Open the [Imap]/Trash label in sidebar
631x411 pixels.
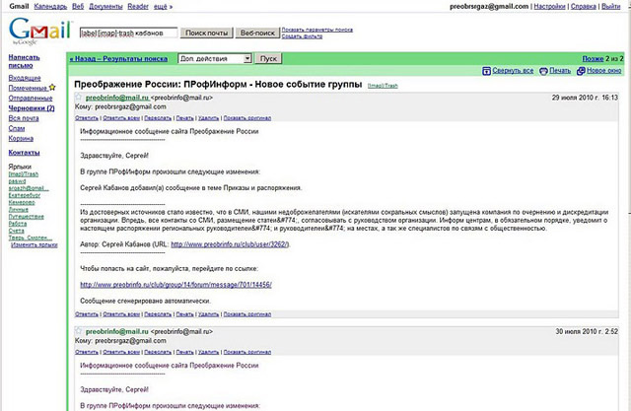[24, 174]
